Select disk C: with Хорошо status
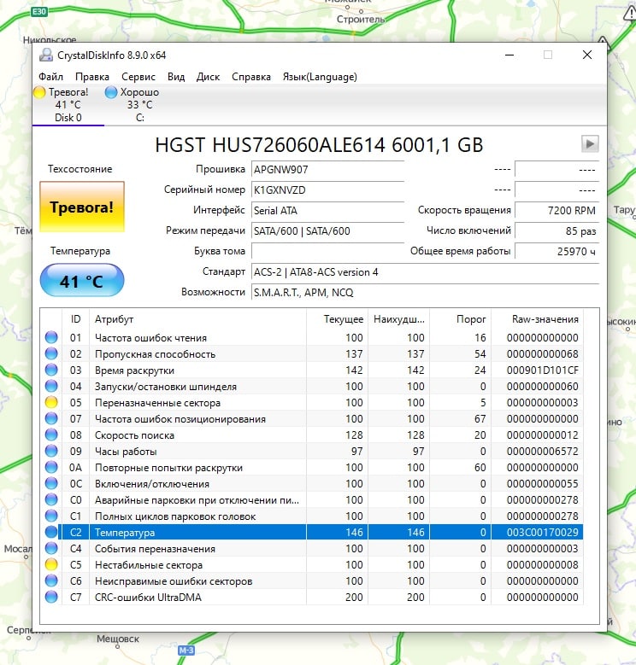The height and width of the screenshot is (665, 636). pyautogui.click(x=139, y=105)
